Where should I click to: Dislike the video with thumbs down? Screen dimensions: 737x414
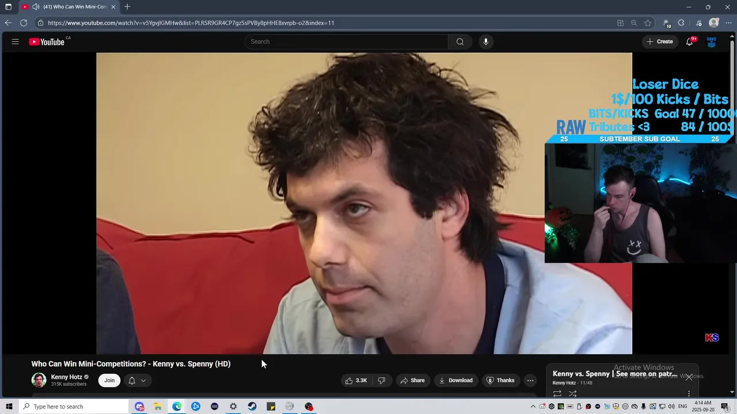(381, 380)
